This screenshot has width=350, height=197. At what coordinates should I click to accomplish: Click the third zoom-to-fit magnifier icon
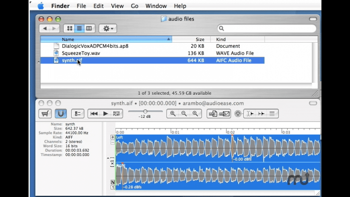(x=196, y=114)
